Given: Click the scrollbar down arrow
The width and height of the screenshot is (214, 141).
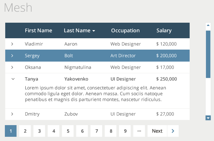Looking at the screenshot, I should click(x=208, y=118).
